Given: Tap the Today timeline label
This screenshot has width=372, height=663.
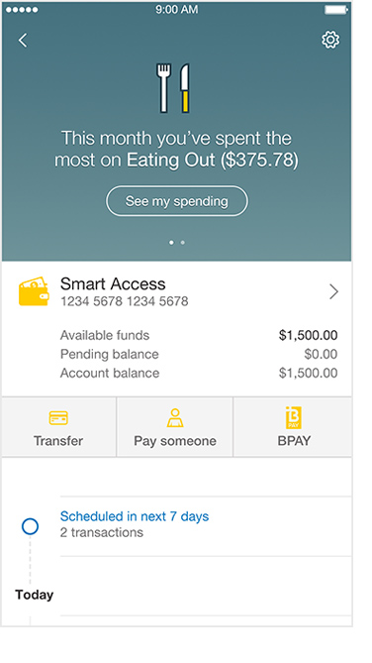Looking at the screenshot, I should click(x=35, y=595).
